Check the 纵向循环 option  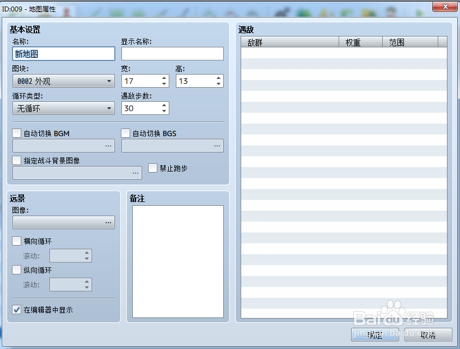pyautogui.click(x=16, y=270)
